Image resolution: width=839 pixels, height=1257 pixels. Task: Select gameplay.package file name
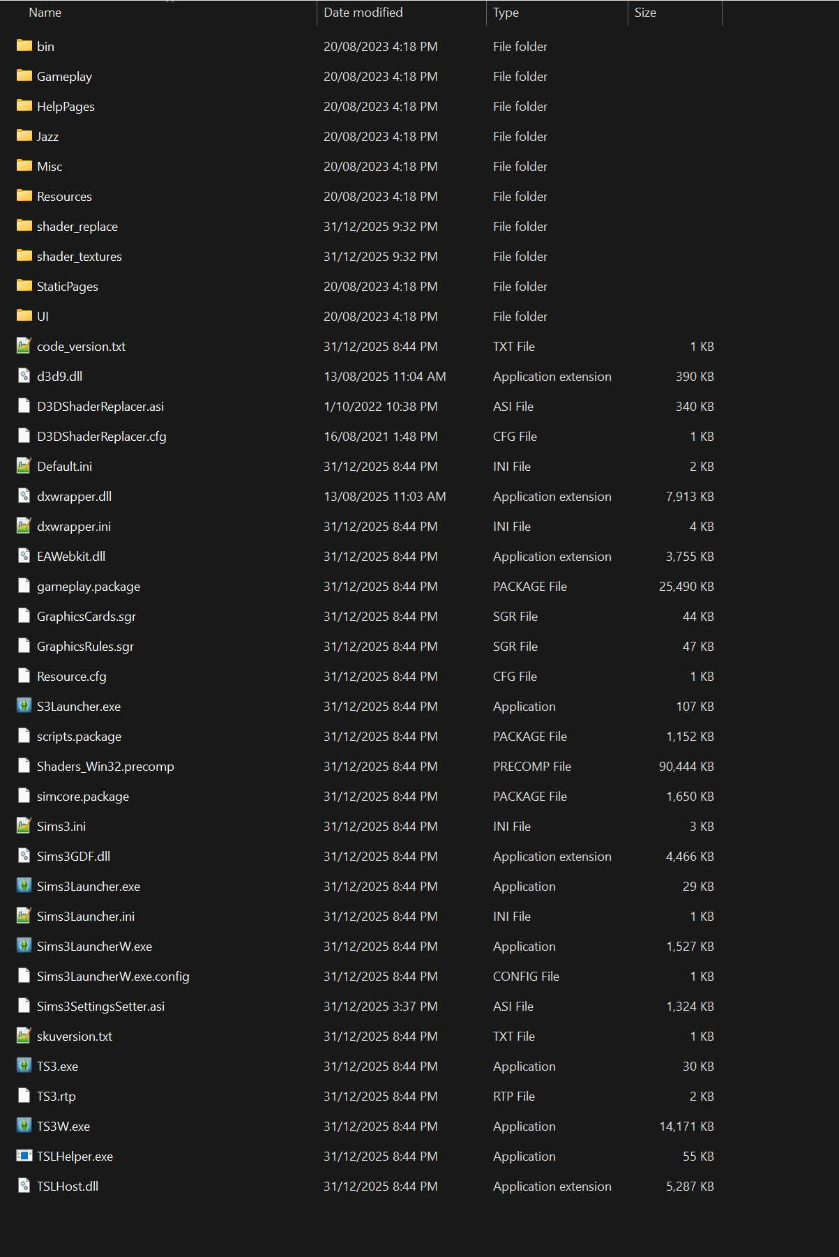(89, 587)
